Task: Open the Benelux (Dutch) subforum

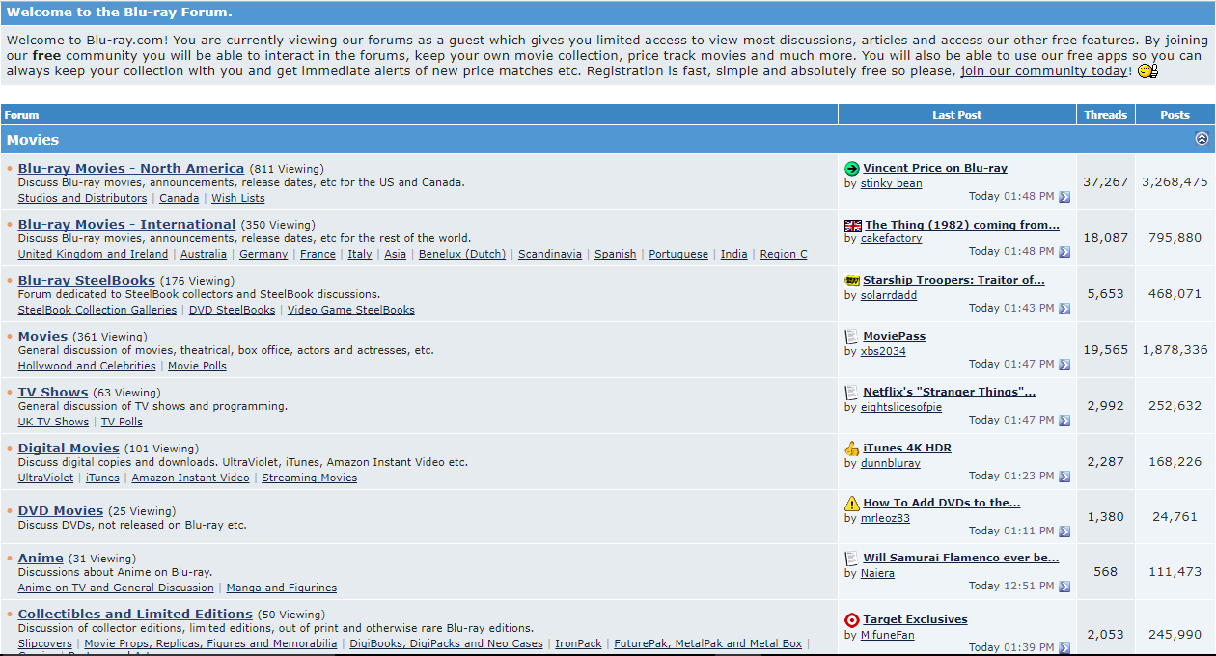Action: 462,254
